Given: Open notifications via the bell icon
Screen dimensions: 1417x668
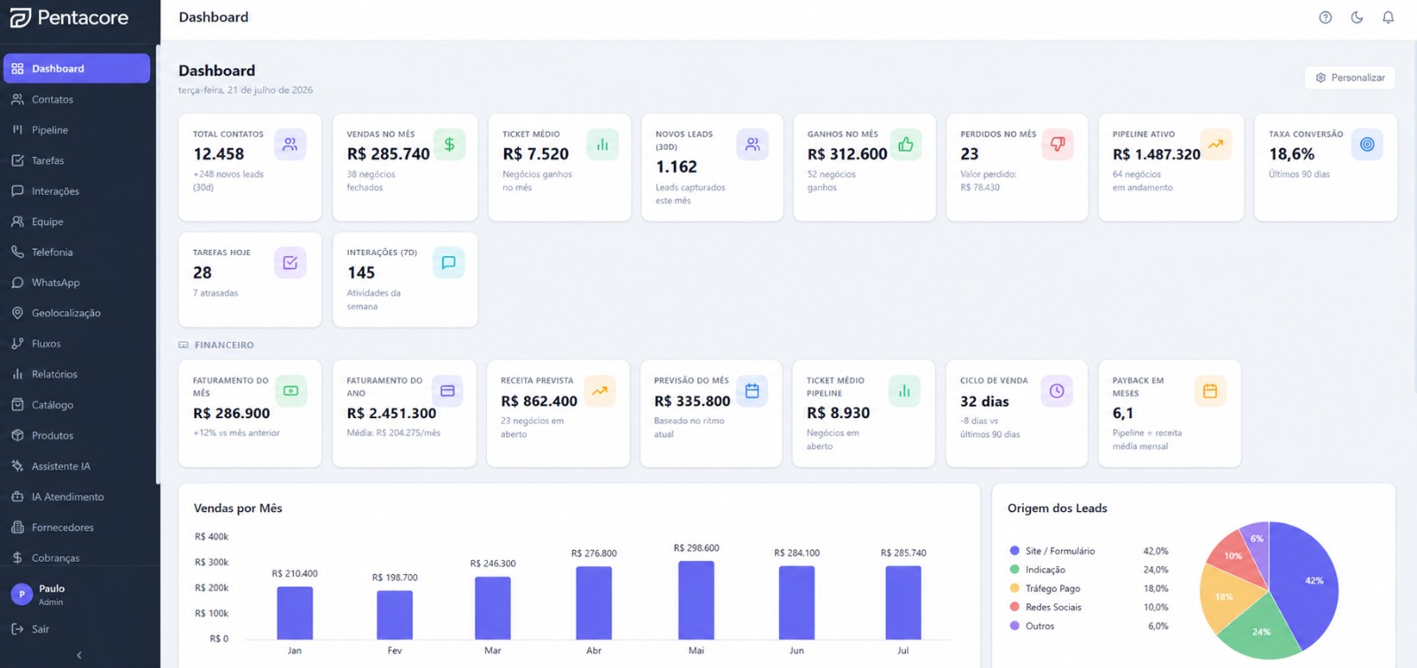Looking at the screenshot, I should point(1388,18).
